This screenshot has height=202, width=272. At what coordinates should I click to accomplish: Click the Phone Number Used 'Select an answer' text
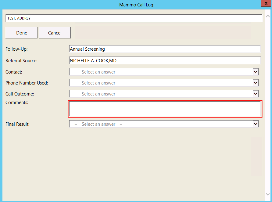pyautogui.click(x=98, y=83)
